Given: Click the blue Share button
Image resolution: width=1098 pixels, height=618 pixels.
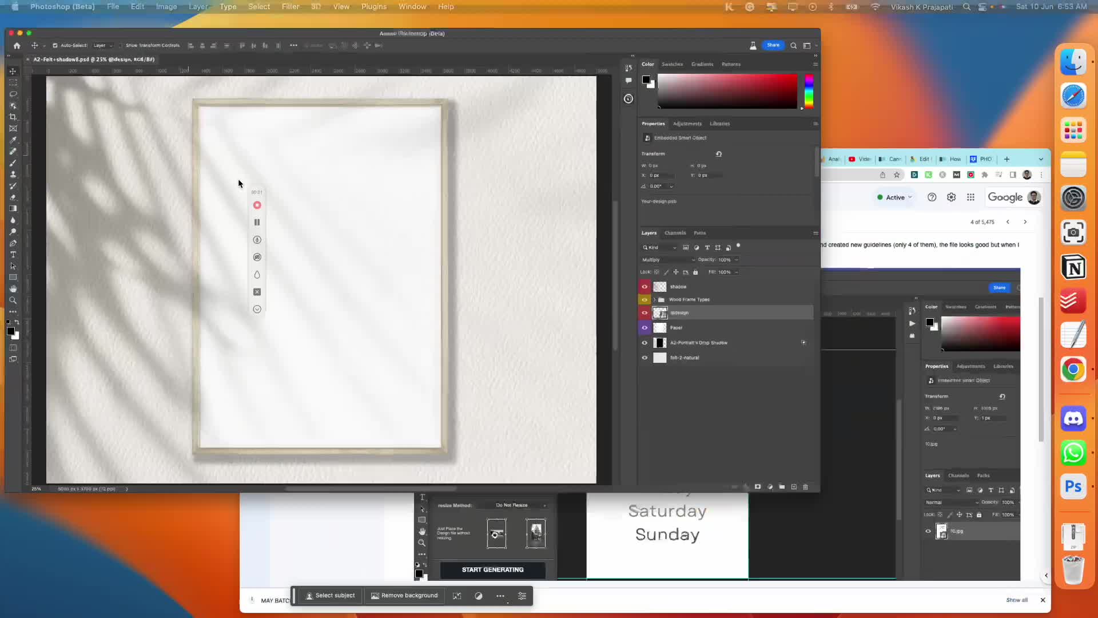Looking at the screenshot, I should click(x=773, y=45).
